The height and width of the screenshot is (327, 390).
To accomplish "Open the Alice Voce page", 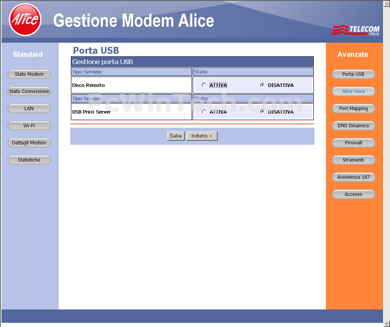I will [353, 91].
